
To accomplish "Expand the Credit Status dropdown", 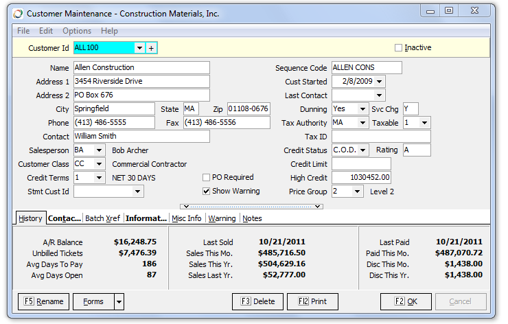I will (363, 150).
